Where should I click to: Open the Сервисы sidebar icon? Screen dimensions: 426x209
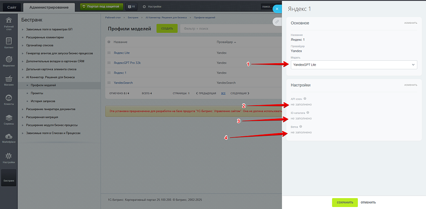(x=9, y=119)
